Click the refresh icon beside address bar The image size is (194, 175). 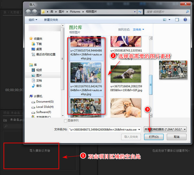tap(140, 12)
